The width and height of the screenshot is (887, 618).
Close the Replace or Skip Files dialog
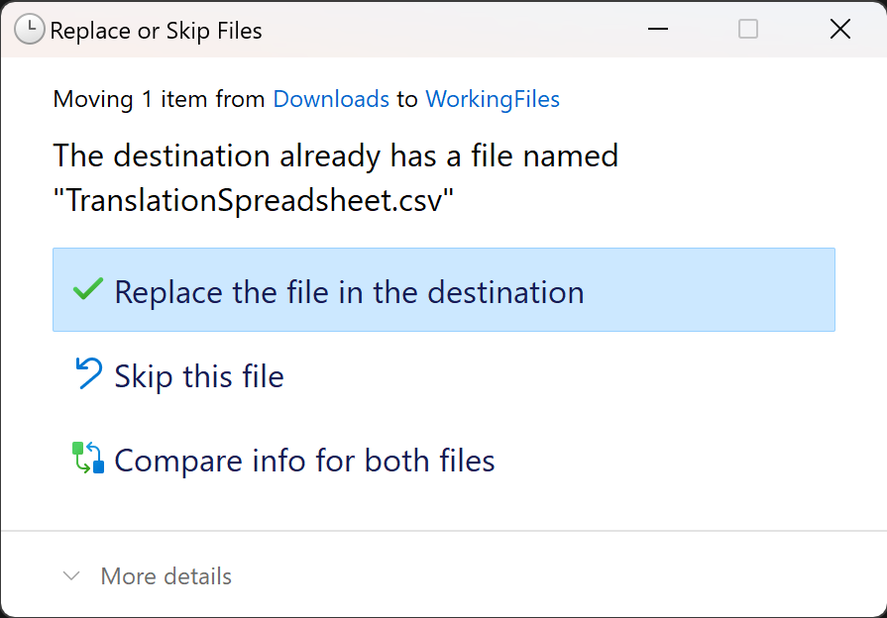point(839,30)
